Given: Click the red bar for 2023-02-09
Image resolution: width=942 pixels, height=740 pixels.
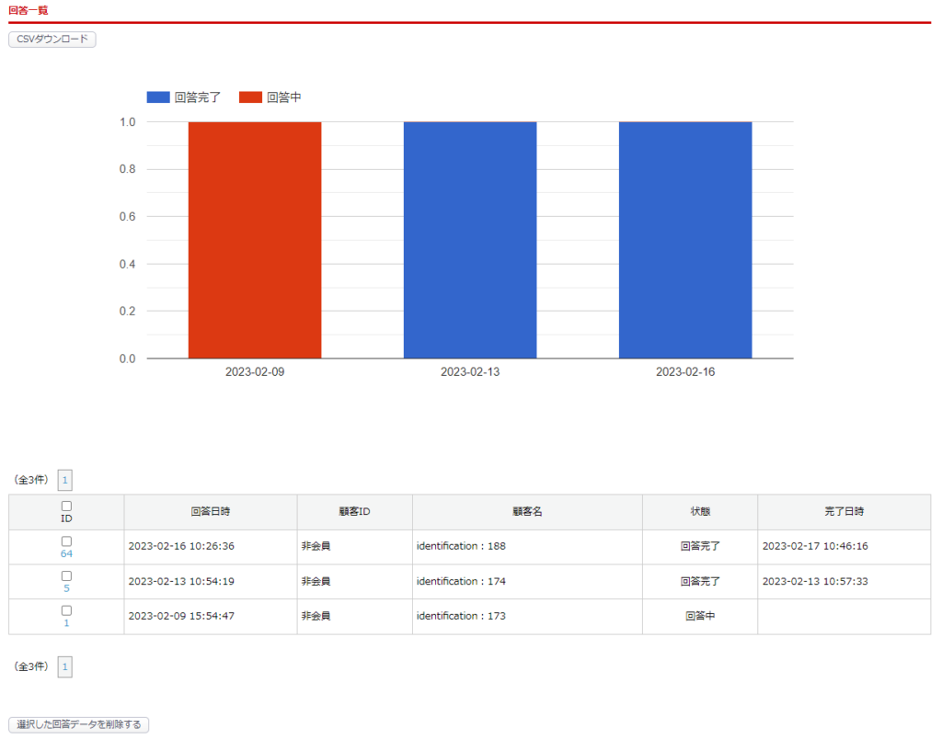Looking at the screenshot, I should coord(255,239).
